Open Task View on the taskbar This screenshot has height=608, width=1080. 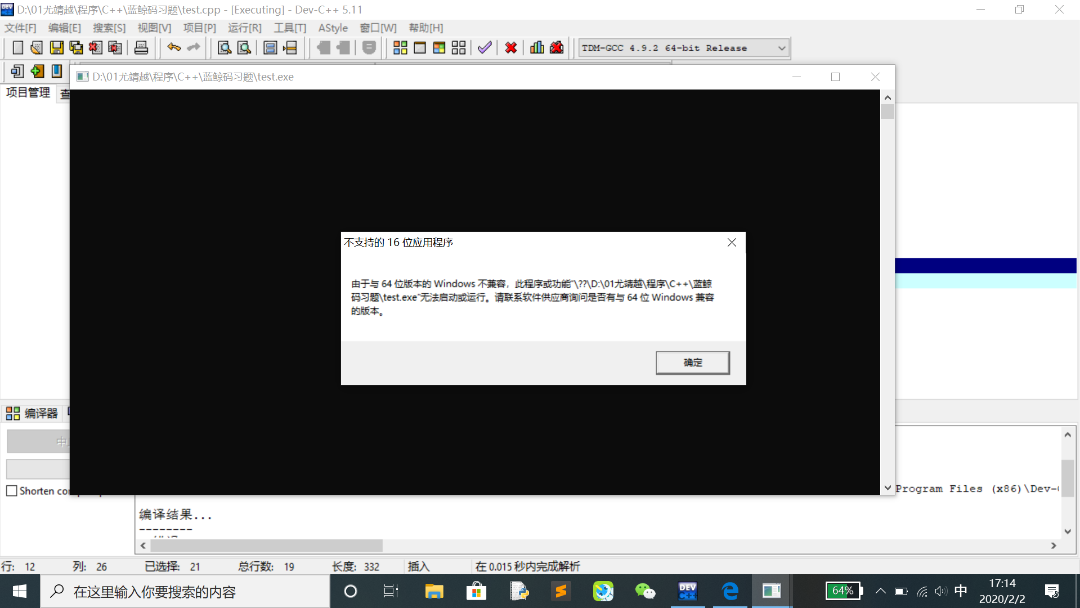391,591
